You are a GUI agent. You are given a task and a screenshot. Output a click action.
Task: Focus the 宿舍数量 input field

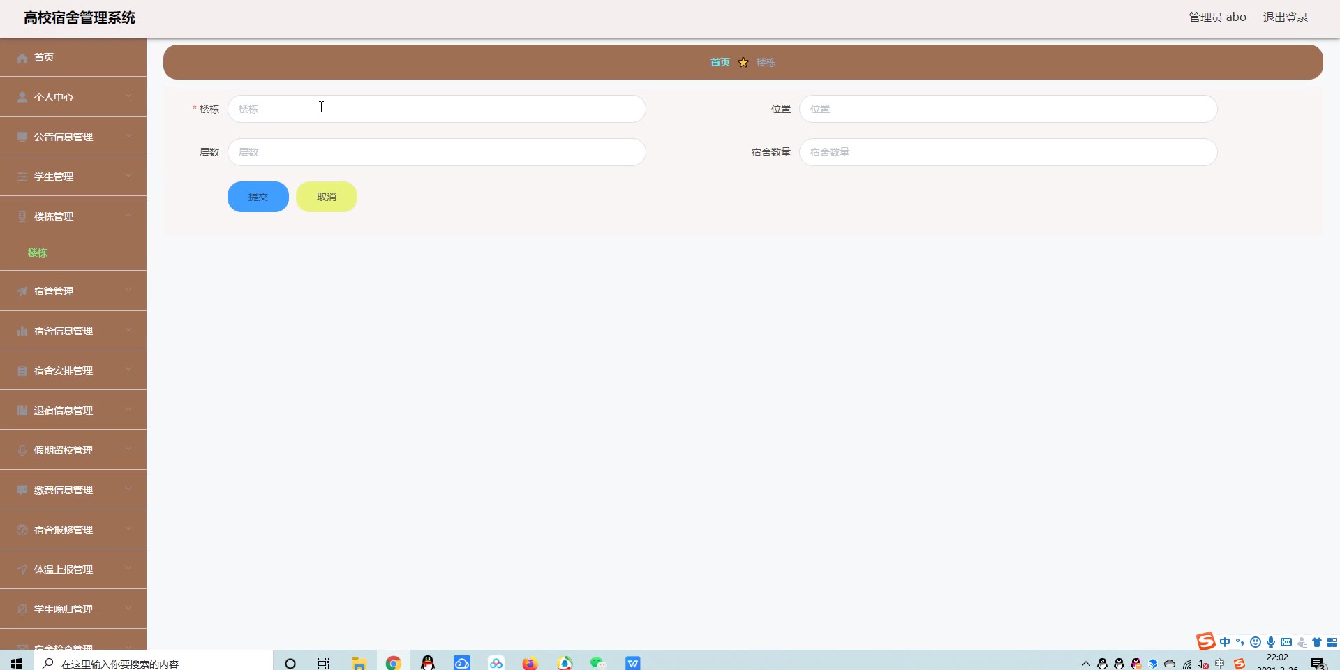(x=1008, y=152)
